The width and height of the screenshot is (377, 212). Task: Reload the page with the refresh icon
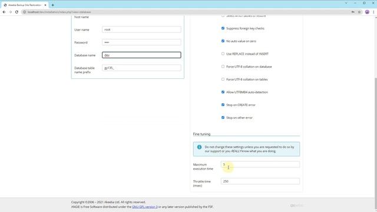[16, 12]
